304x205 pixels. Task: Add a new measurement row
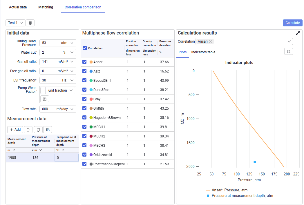(x=15, y=130)
